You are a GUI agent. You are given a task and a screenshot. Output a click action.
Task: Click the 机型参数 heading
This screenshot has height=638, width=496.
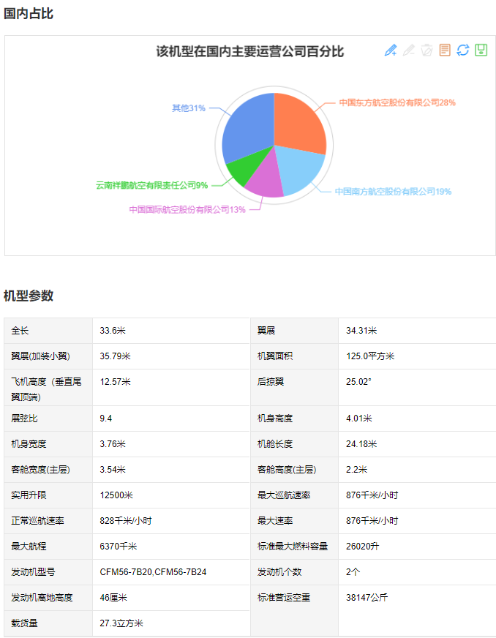coord(29,296)
